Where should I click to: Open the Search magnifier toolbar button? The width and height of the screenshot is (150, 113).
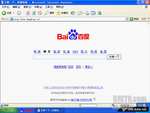(x=49, y=13)
